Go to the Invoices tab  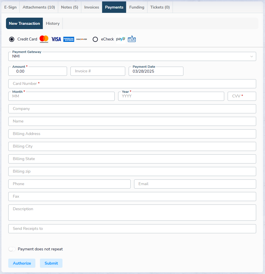(x=92, y=7)
